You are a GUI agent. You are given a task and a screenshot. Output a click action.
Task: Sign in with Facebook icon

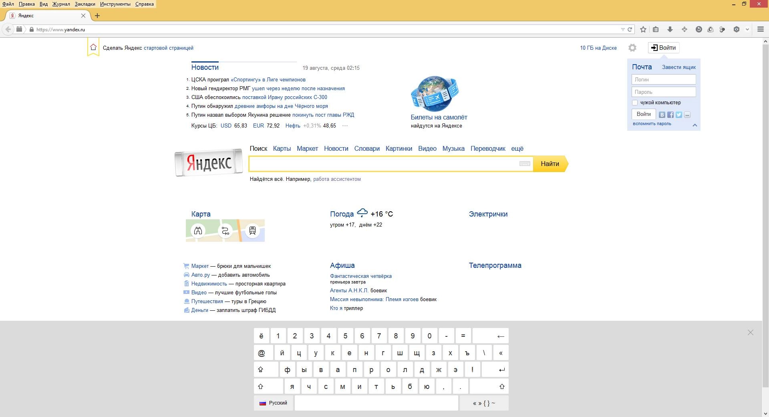(670, 115)
